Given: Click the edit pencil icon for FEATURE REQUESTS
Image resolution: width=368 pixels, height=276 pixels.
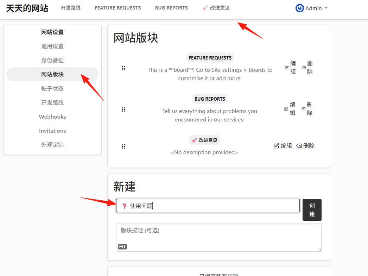Looking at the screenshot, I should (x=287, y=68).
